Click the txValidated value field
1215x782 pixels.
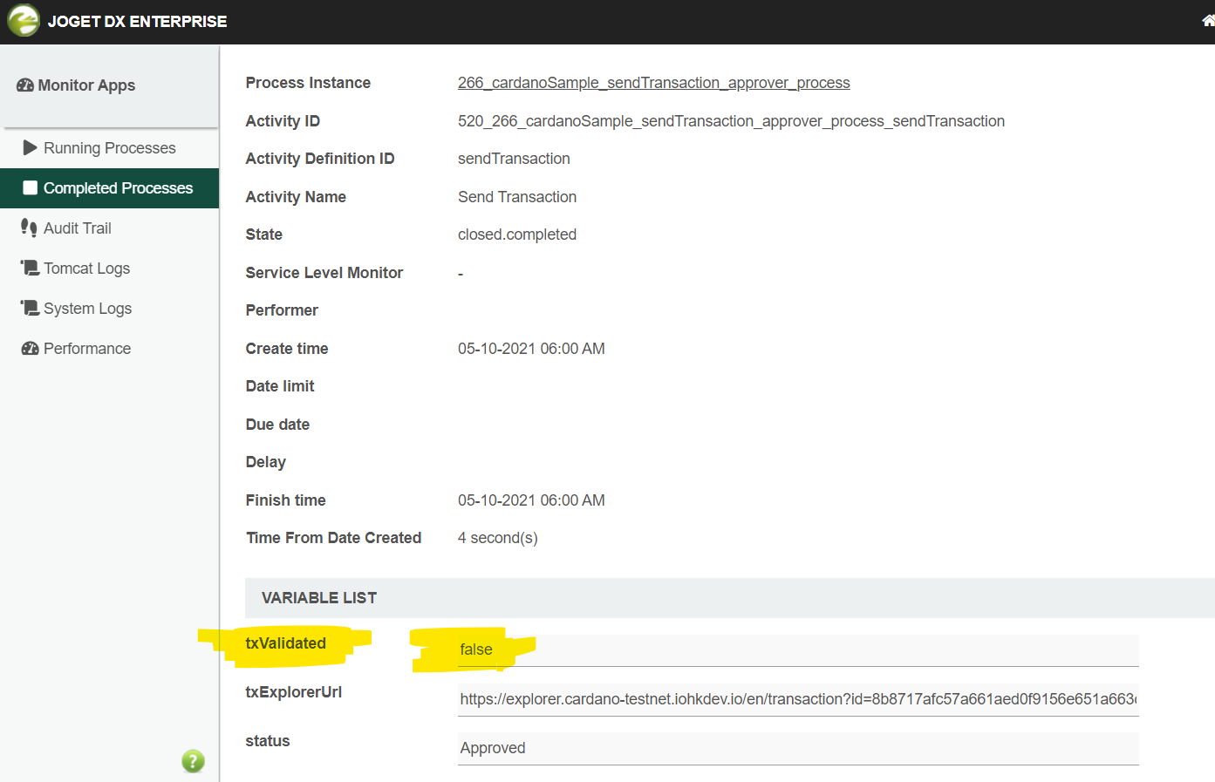click(798, 650)
